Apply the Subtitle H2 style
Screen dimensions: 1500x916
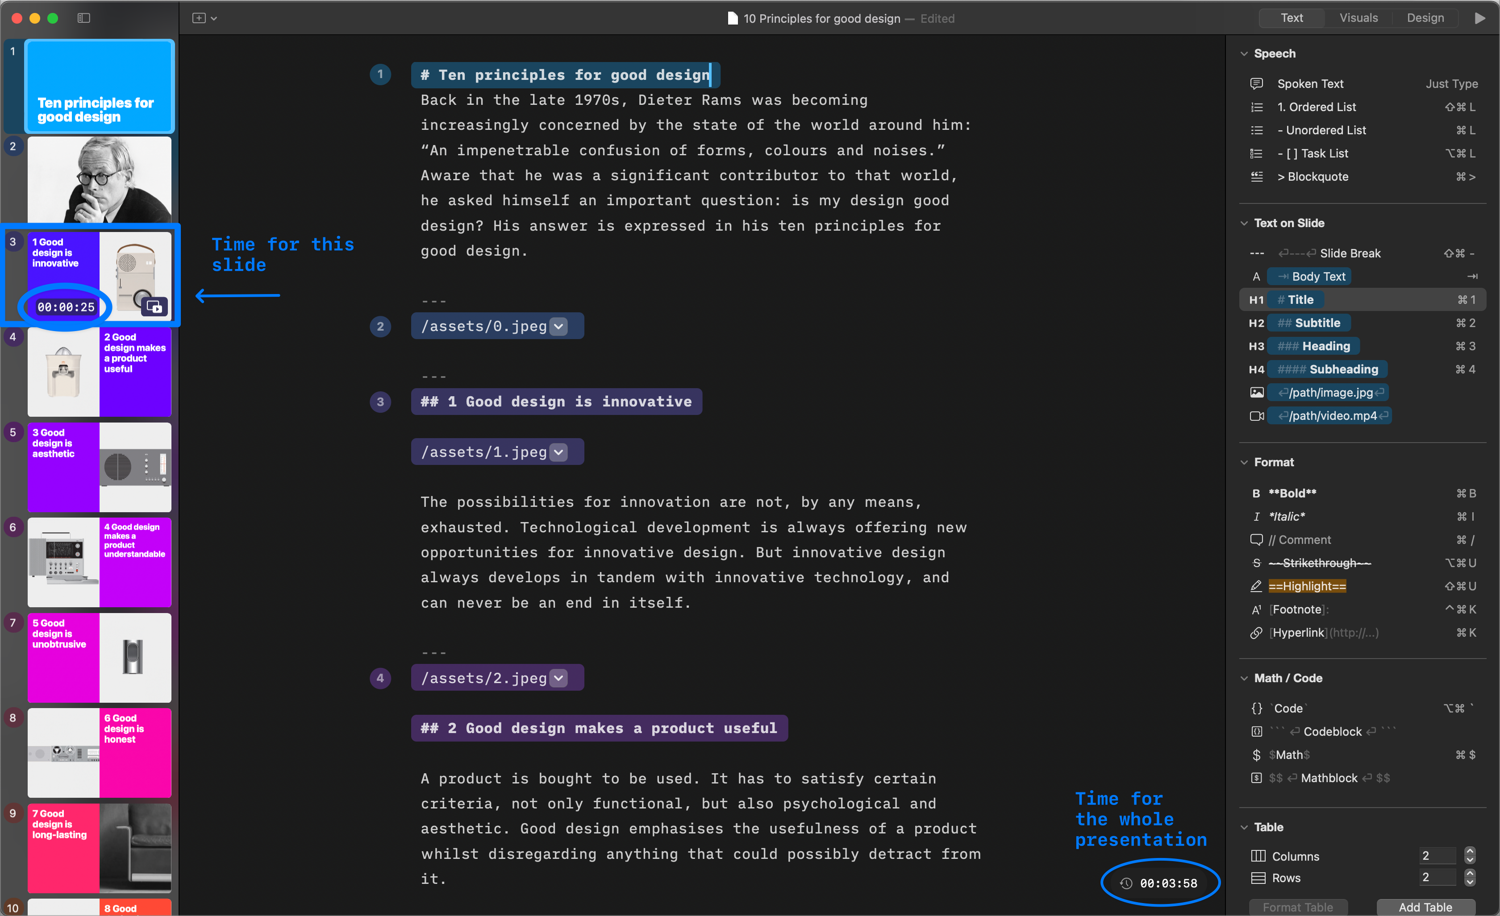coord(1362,323)
